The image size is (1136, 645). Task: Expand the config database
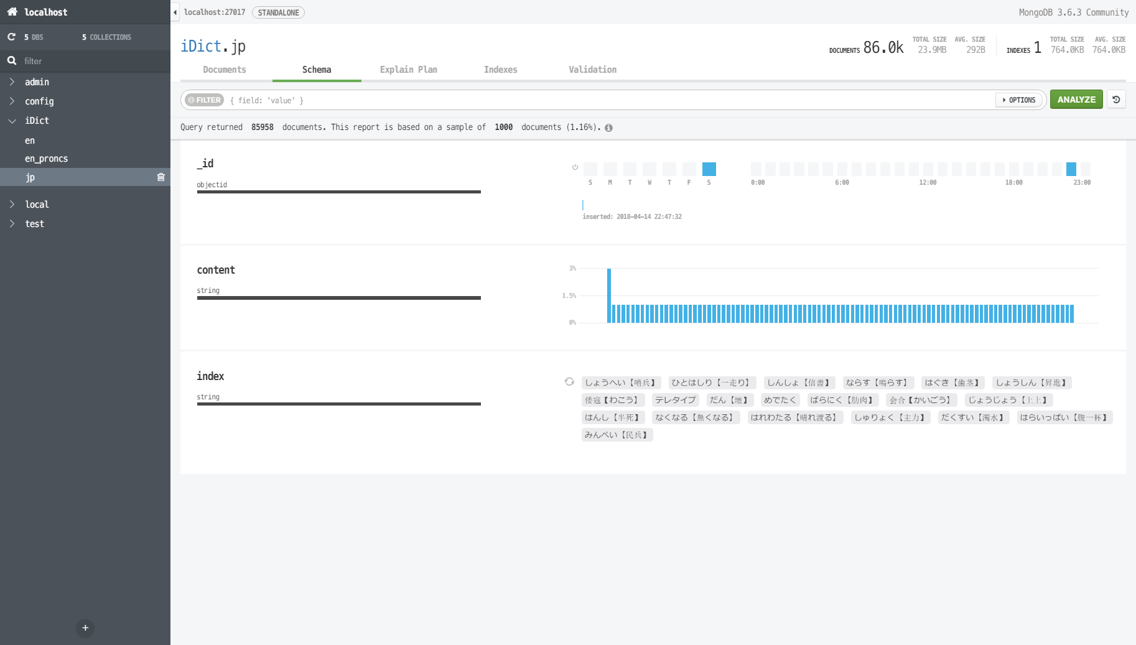(12, 101)
